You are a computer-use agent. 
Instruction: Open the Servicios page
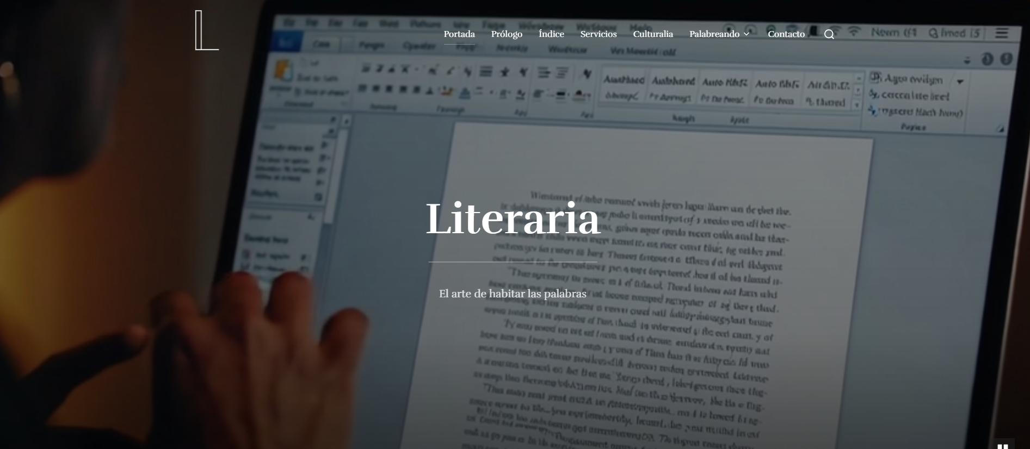[x=599, y=34]
